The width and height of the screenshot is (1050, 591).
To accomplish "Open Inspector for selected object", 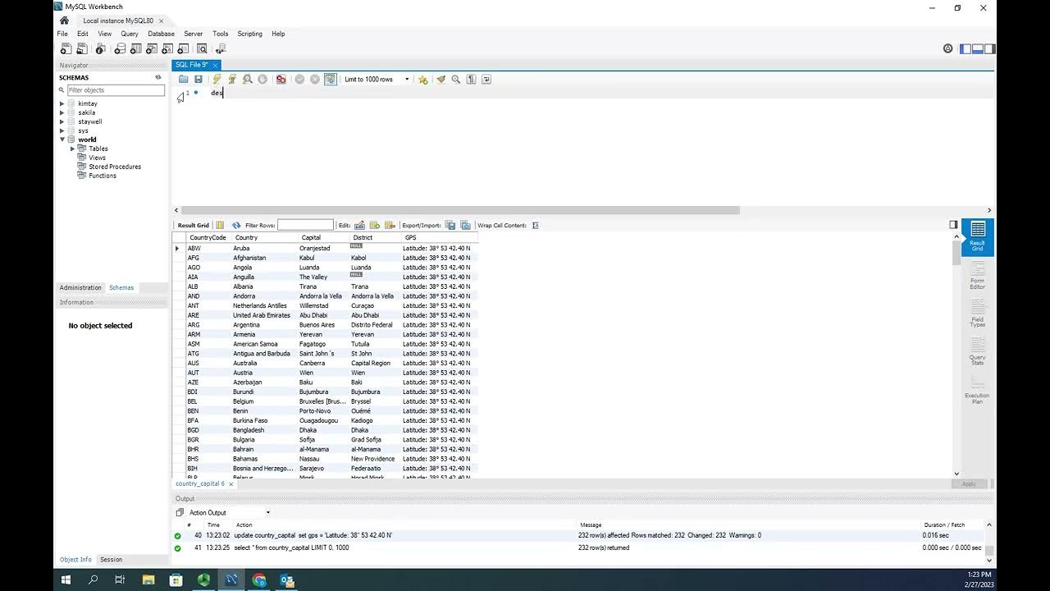I will [x=101, y=49].
